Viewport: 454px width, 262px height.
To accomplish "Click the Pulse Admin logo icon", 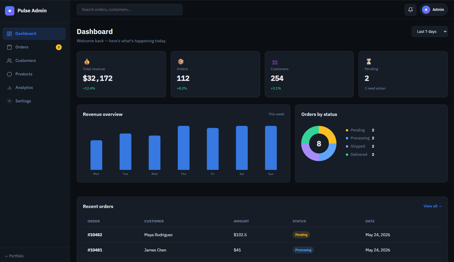I will [x=10, y=11].
